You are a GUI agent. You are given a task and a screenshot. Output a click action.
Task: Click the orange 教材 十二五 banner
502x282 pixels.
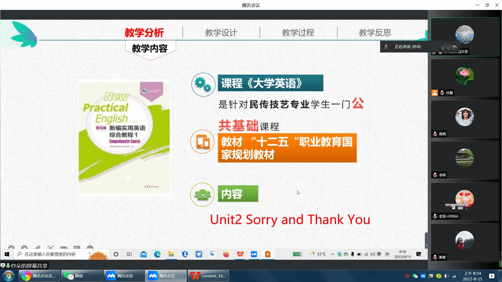pyautogui.click(x=287, y=148)
